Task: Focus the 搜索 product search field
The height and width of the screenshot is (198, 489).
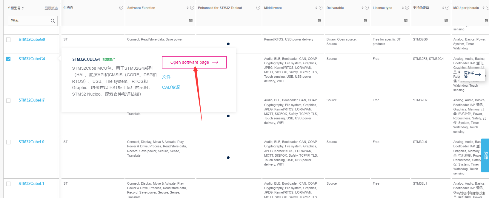Action: tap(33, 21)
